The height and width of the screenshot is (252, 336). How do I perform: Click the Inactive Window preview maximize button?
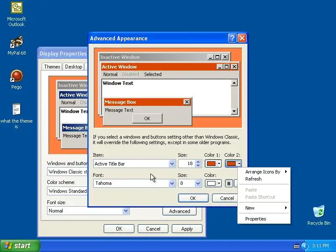pyautogui.click(x=217, y=57)
